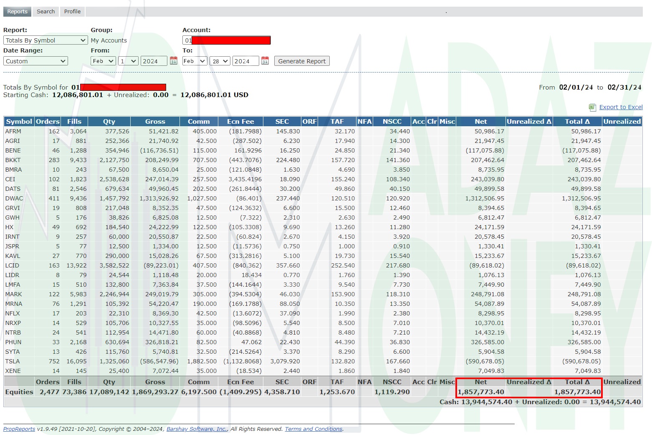Select the Reports tab
This screenshot has width=652, height=435.
point(17,12)
